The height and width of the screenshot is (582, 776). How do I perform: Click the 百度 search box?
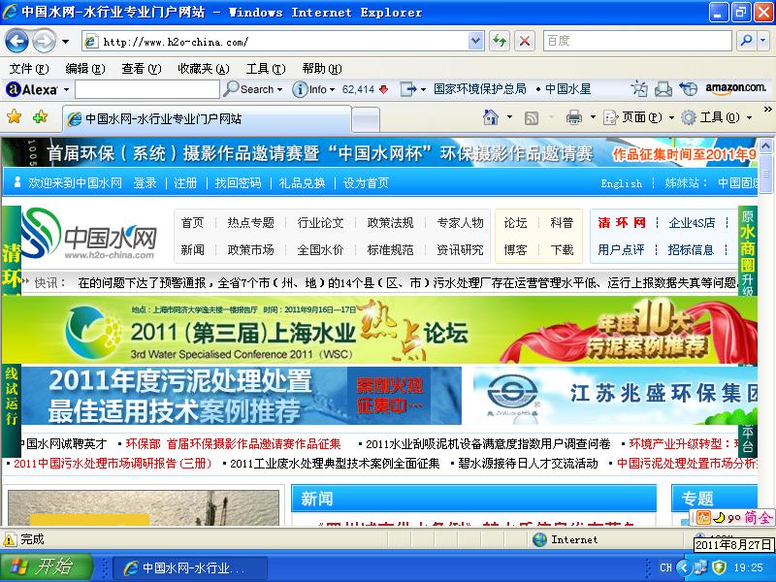(x=637, y=41)
